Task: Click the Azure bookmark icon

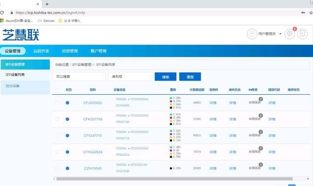Action: pyautogui.click(x=2, y=21)
